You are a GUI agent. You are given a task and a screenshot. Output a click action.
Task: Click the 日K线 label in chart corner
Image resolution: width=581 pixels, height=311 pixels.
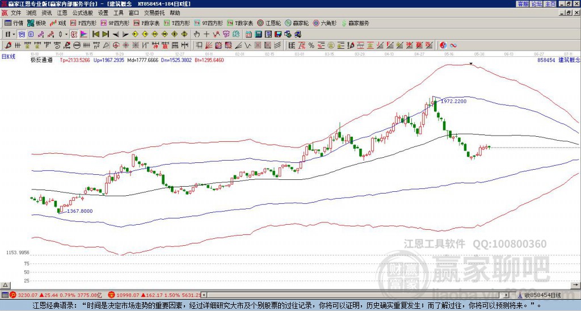[9, 57]
